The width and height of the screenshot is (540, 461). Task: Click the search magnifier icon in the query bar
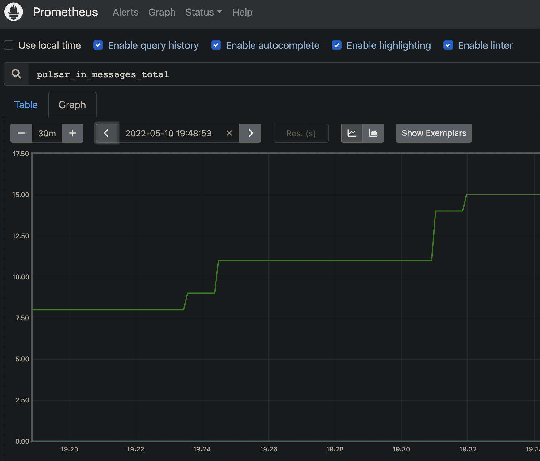tap(16, 74)
